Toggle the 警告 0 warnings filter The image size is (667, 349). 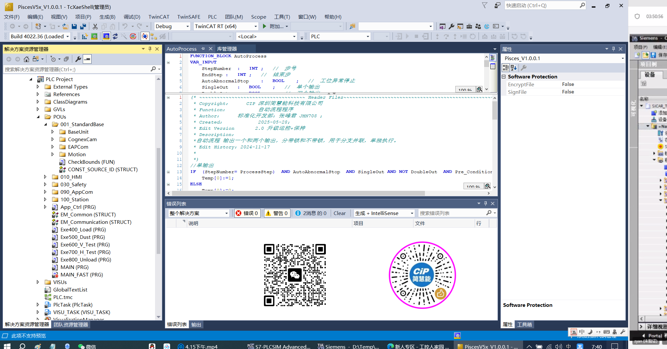point(277,213)
